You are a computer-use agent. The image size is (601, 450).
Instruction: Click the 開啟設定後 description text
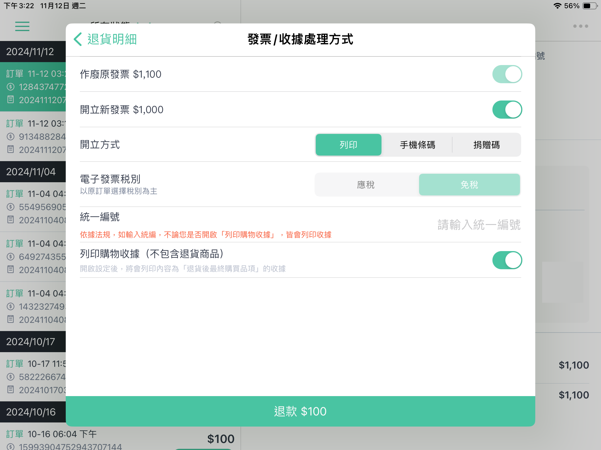pyautogui.click(x=183, y=268)
